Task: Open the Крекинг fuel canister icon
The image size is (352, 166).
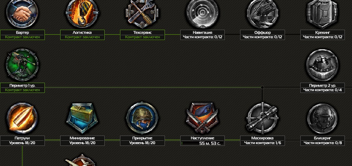Action: (323, 13)
